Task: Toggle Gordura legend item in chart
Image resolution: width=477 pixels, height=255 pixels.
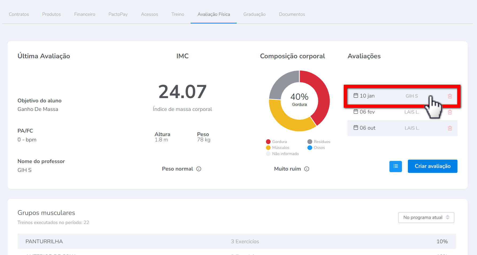Action: point(276,142)
